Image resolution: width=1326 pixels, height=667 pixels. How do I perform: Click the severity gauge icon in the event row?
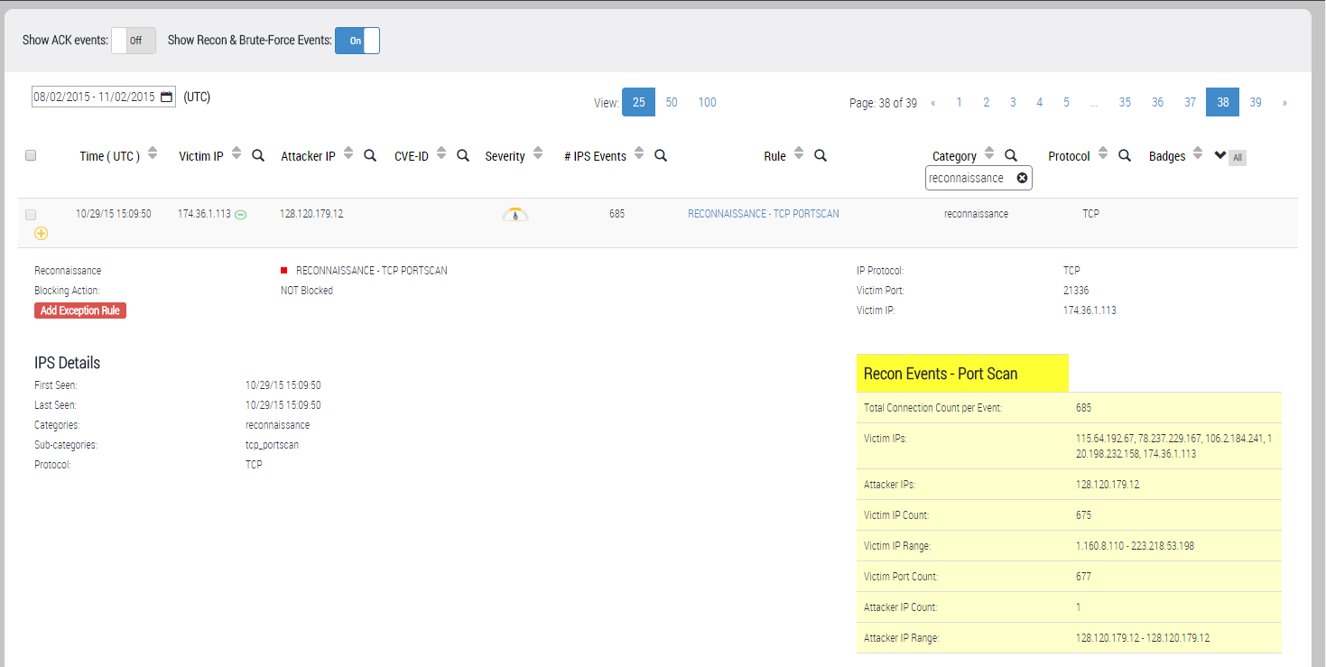coord(515,215)
